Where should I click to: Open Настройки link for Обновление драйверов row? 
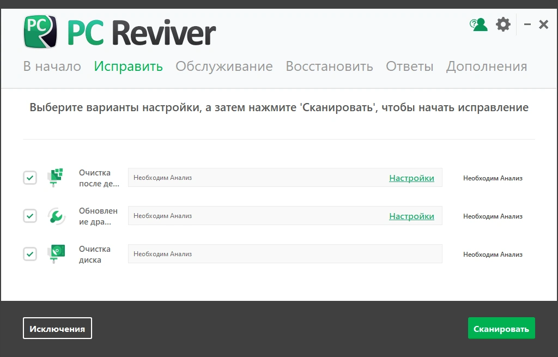coord(411,216)
